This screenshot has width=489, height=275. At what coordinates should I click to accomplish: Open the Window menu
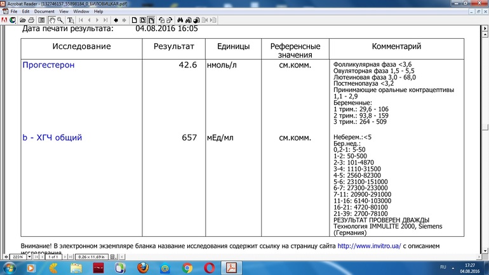point(81,11)
